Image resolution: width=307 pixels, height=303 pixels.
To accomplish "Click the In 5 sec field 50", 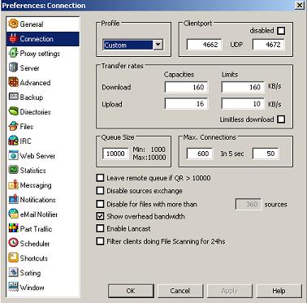I will (266, 154).
